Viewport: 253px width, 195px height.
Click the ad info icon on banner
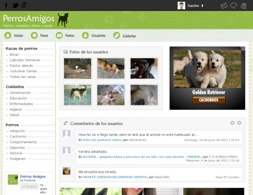coord(243,49)
